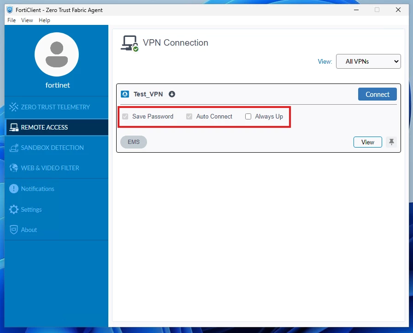This screenshot has height=333, width=413.
Task: Open the View menu in menu bar
Action: (x=27, y=20)
